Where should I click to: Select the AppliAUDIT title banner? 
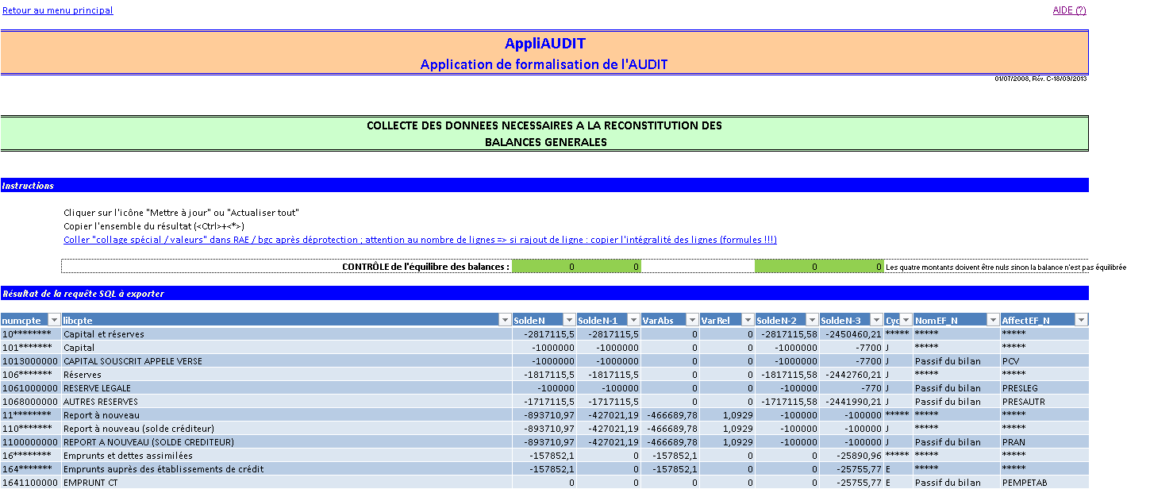pos(544,44)
